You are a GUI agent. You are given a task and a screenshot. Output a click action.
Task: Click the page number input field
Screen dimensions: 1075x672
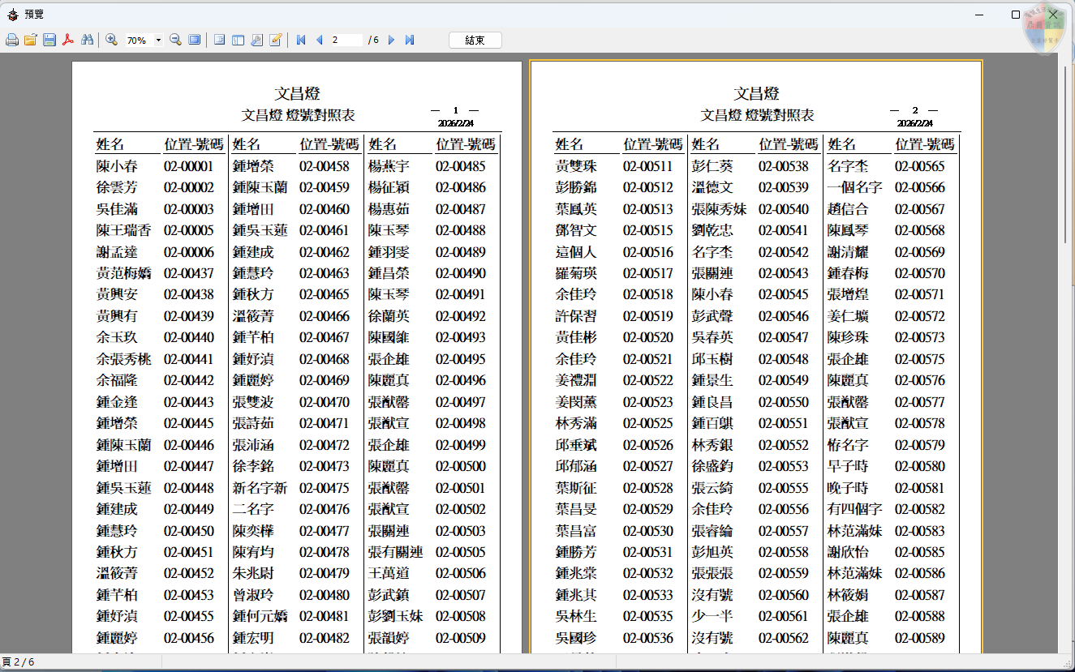[x=347, y=39]
